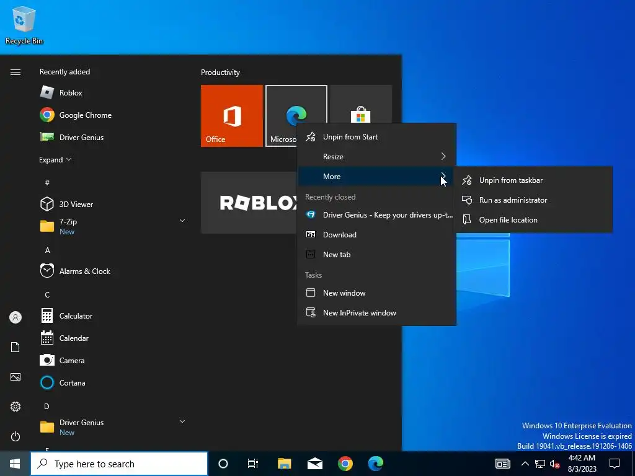Select Unpin from taskbar
The width and height of the screenshot is (635, 476).
tap(533, 180)
